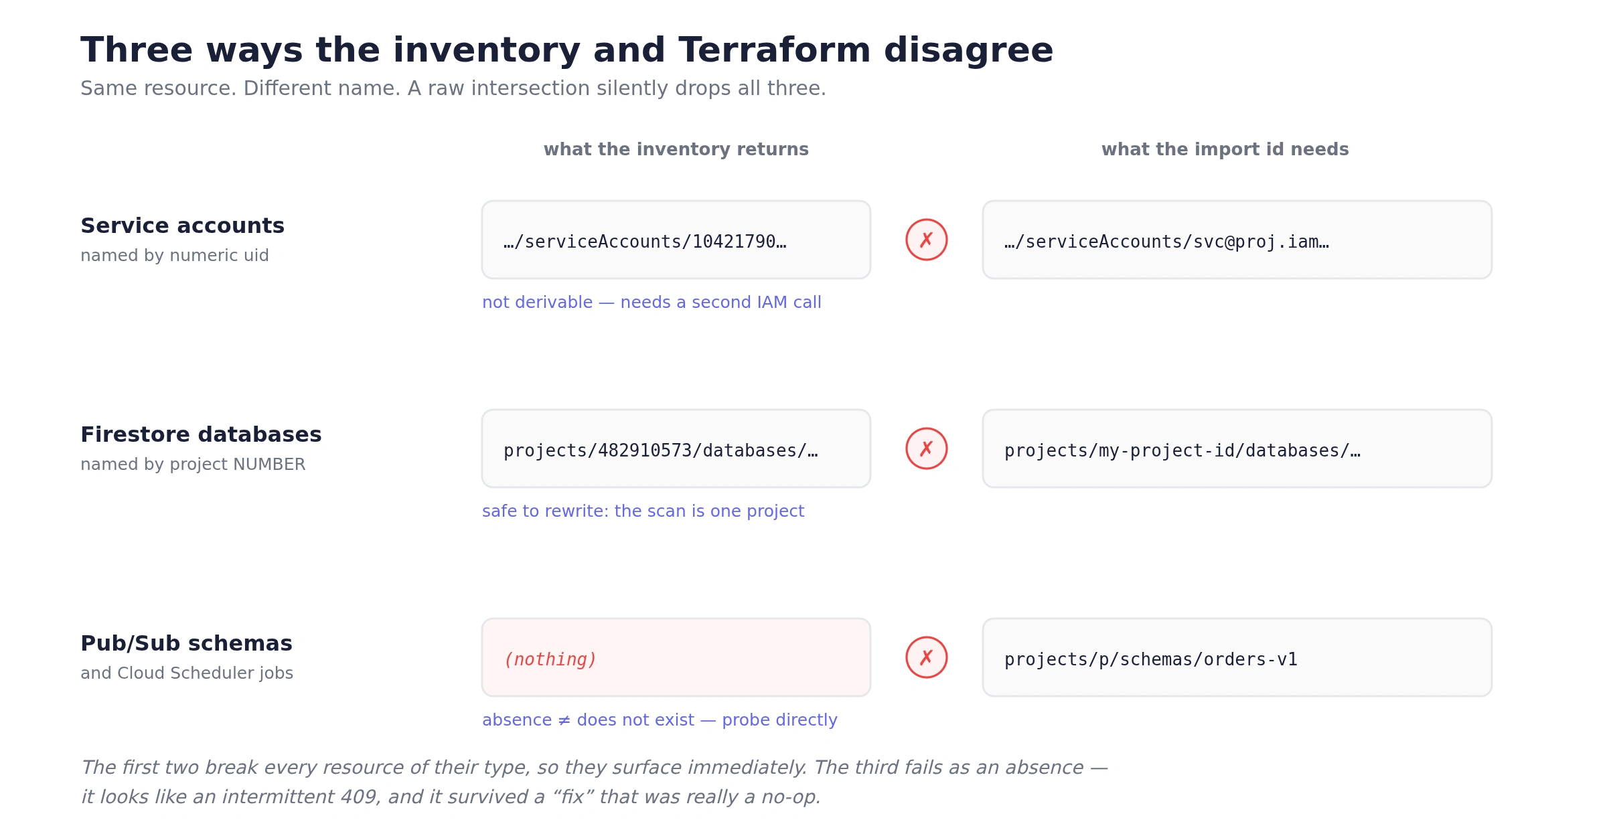Click the Firestore databases row heading
The width and height of the screenshot is (1607, 830).
pos(201,434)
